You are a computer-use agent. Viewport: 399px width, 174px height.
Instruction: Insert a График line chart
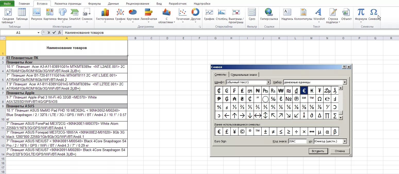(x=120, y=15)
